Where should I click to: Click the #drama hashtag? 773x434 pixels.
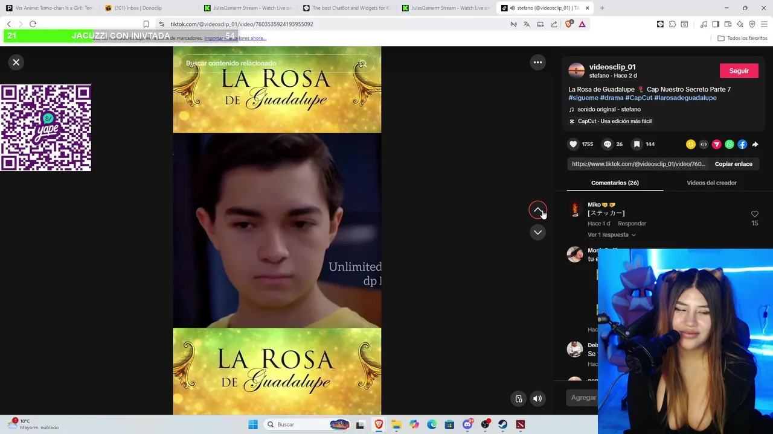[612, 98]
